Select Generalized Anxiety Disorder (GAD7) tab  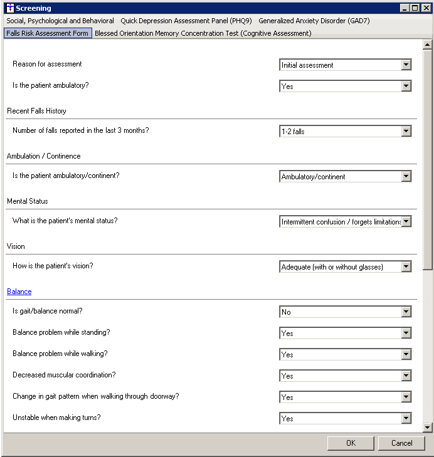[x=314, y=21]
